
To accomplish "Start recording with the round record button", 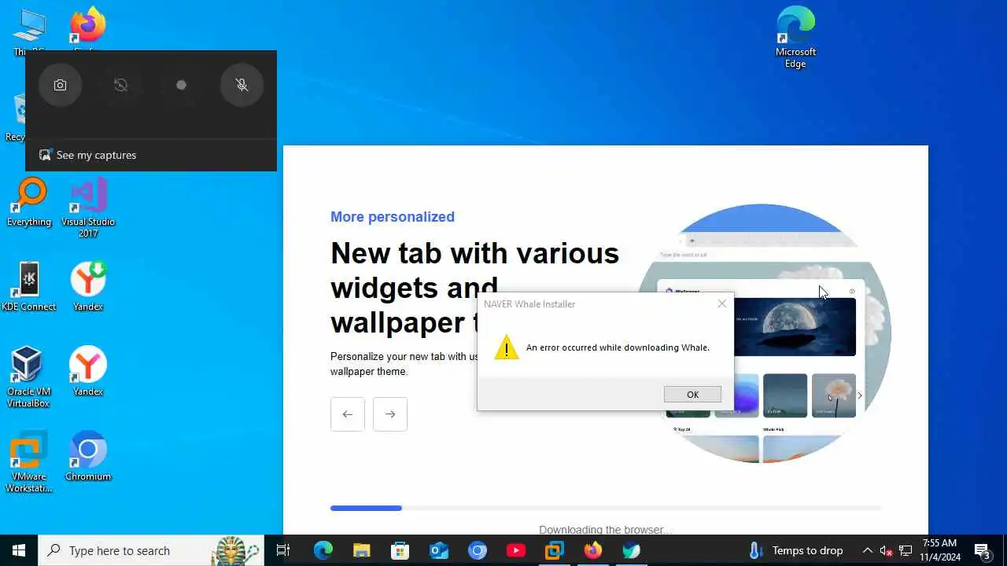I will pyautogui.click(x=182, y=85).
